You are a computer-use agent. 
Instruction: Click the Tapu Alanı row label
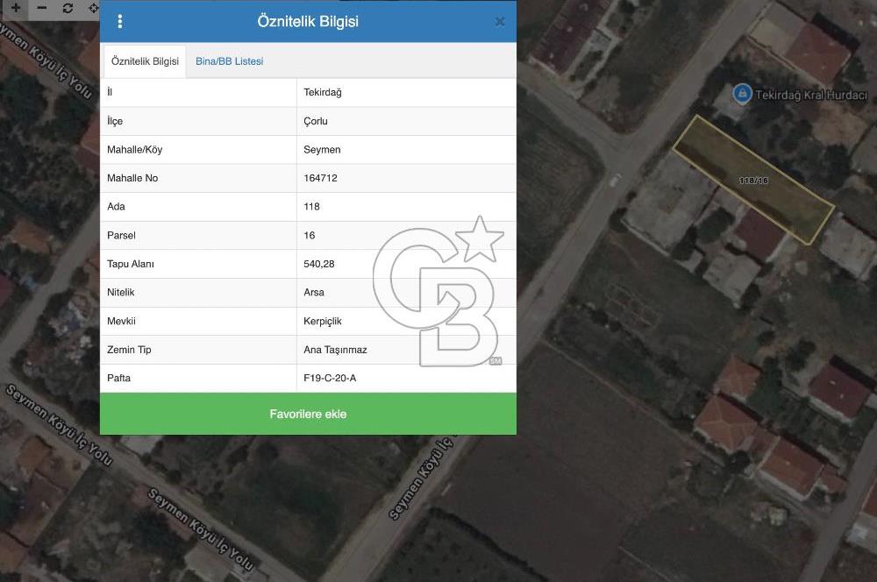point(131,264)
